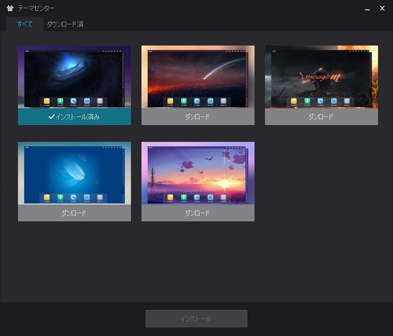
Task: Click the blue browser icon in the sunset preview
Action: point(197,197)
